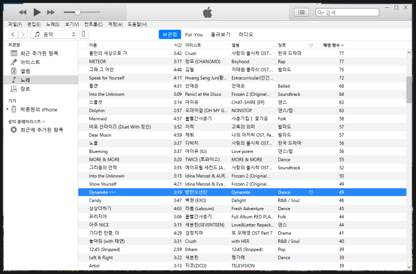Collapse the 음악 플레이리스트 section chevron
The height and width of the screenshot is (274, 416).
tap(44, 122)
